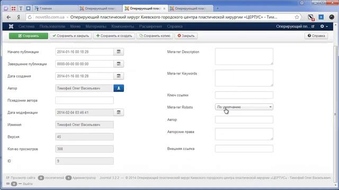Screen dimensions: 339x190
Task: Click the green Сохранить button
Action: click(x=29, y=36)
